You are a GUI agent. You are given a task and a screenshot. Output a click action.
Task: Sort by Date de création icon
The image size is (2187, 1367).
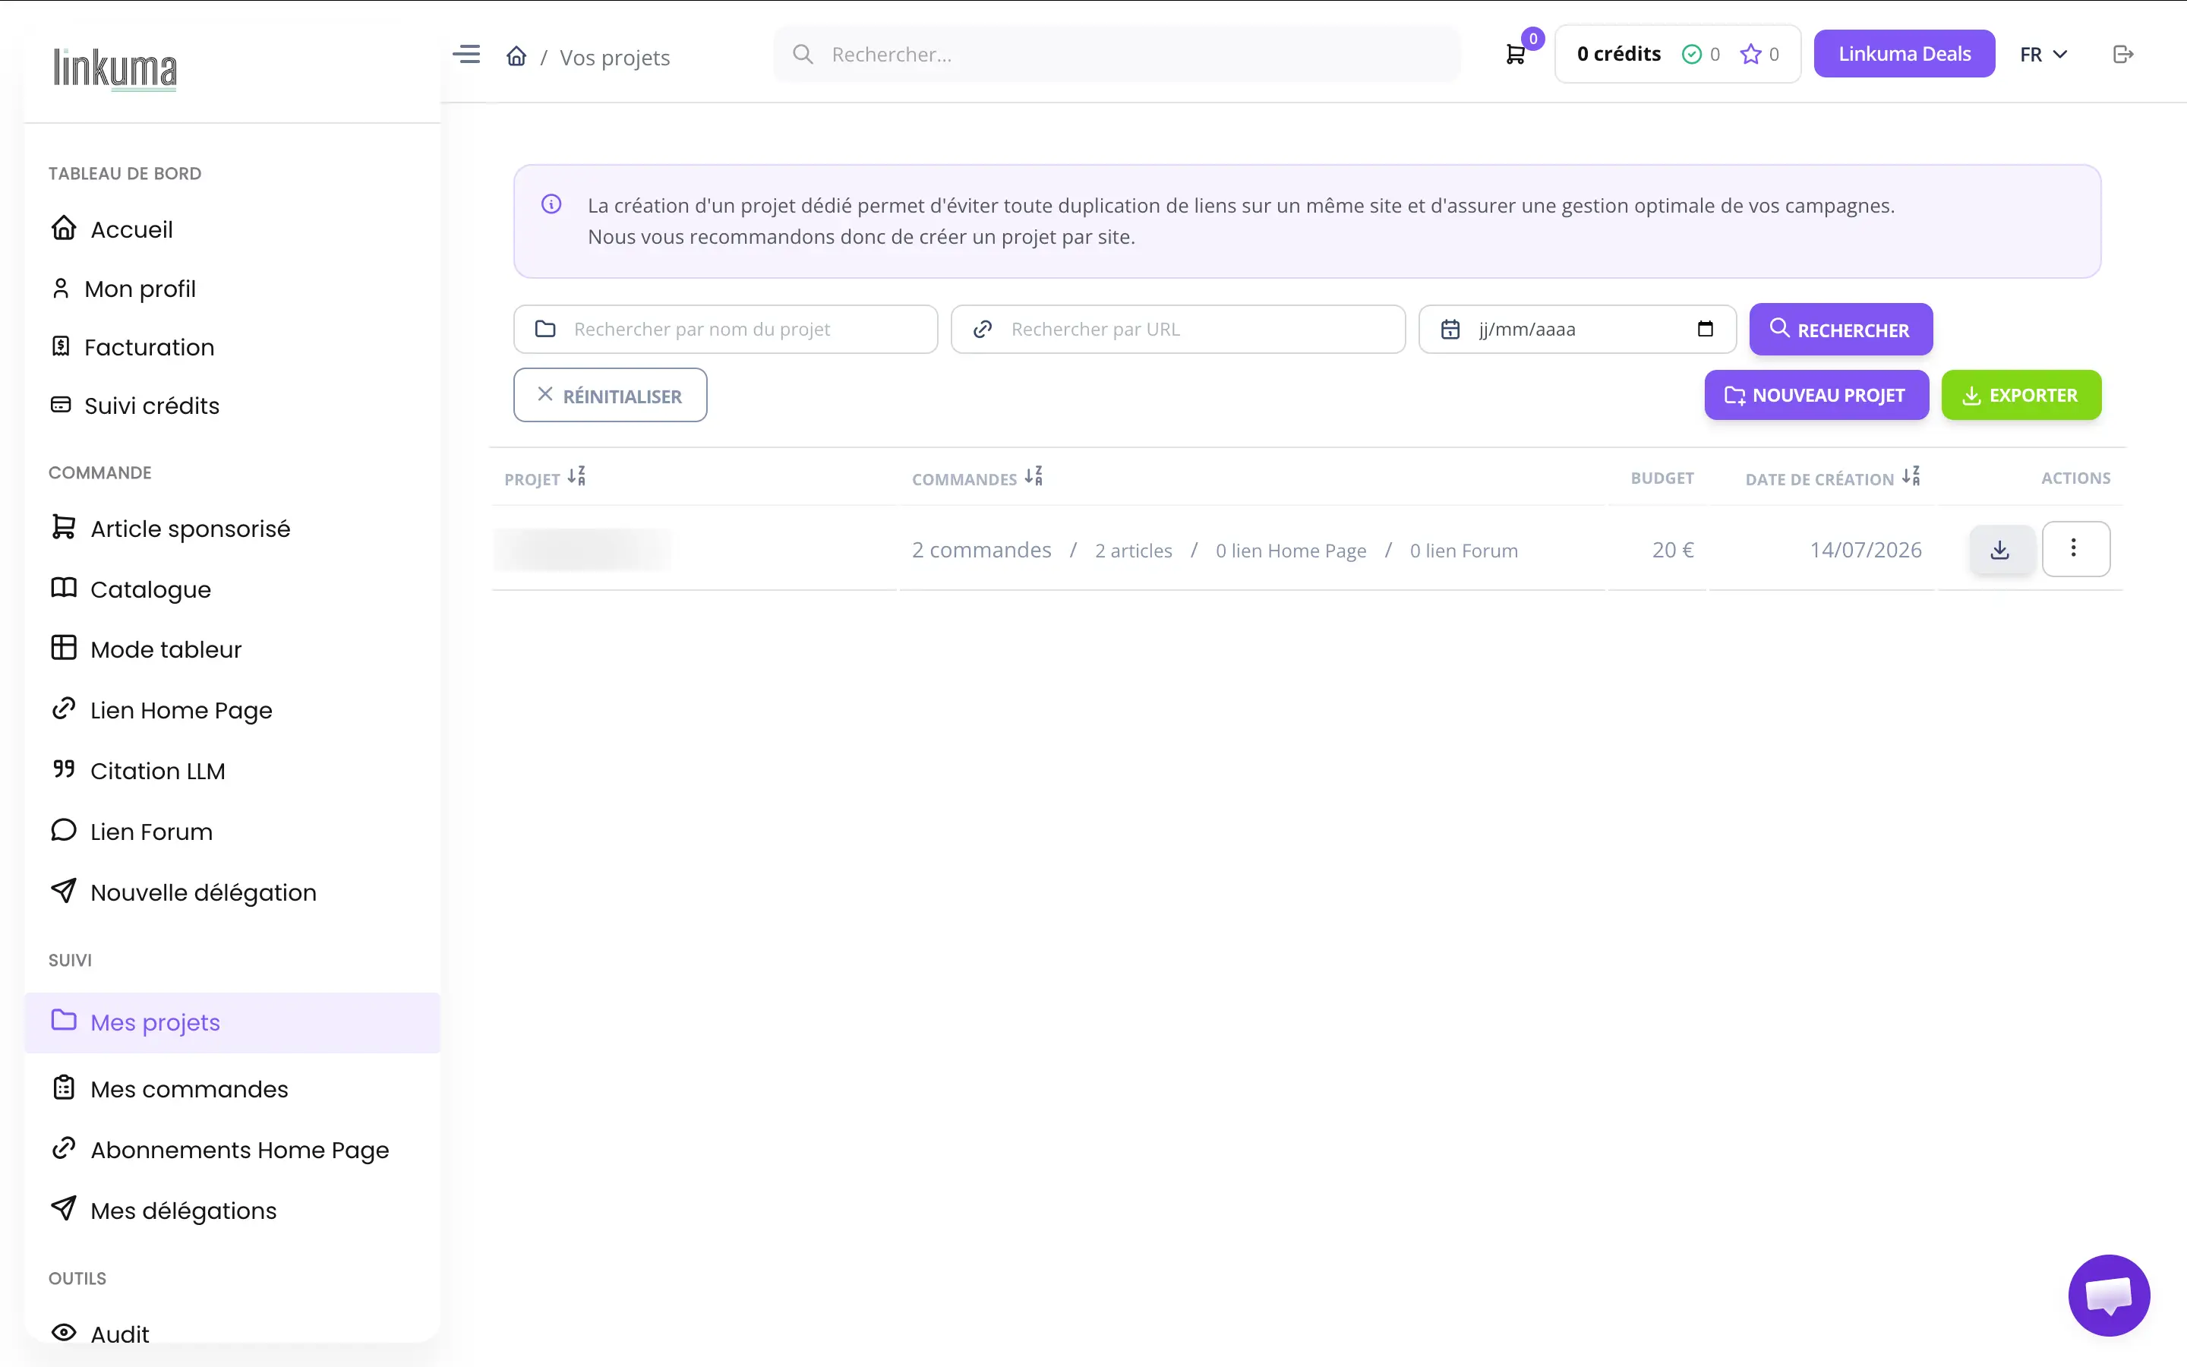1911,476
